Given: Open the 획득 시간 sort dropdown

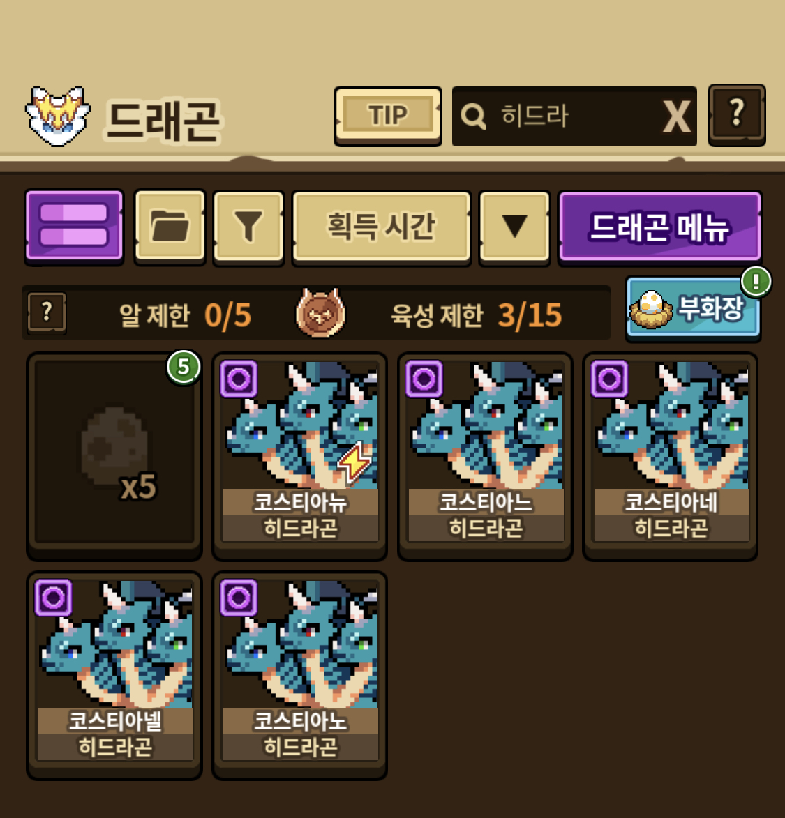Looking at the screenshot, I should (381, 226).
